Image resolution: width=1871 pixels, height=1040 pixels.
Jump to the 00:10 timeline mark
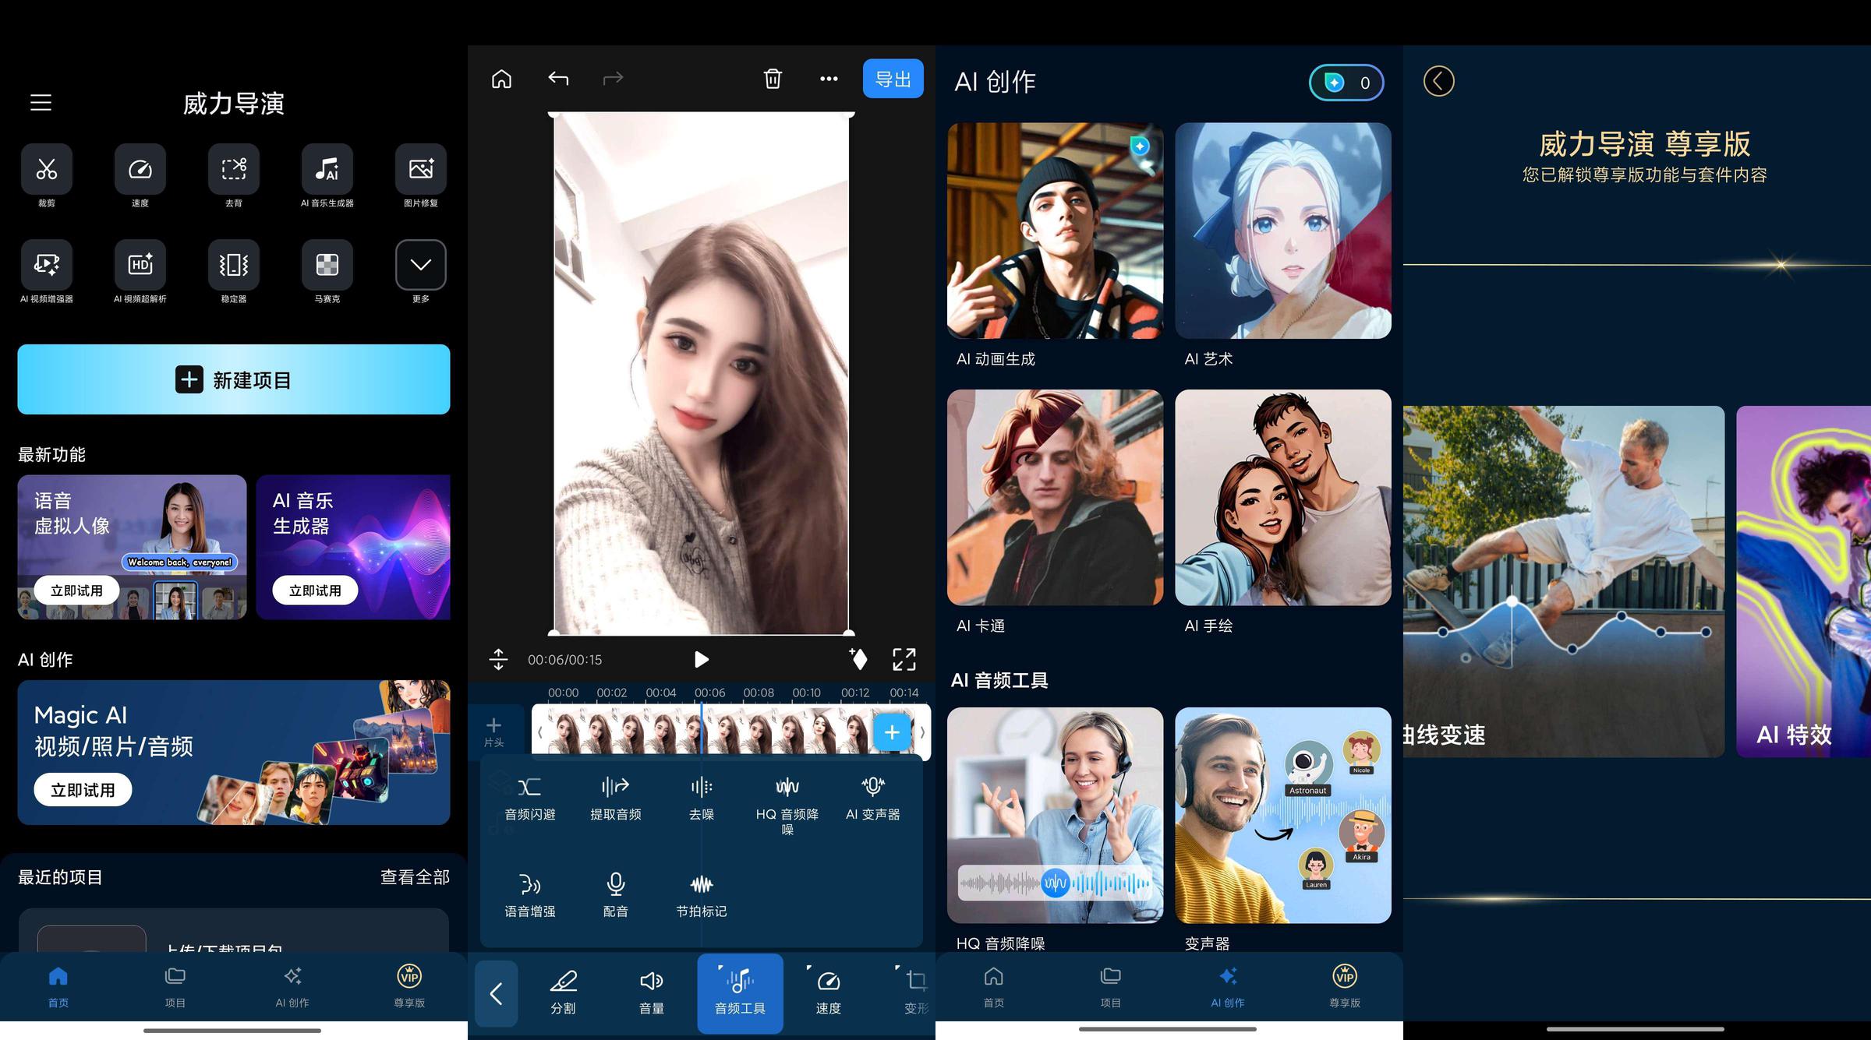(807, 693)
